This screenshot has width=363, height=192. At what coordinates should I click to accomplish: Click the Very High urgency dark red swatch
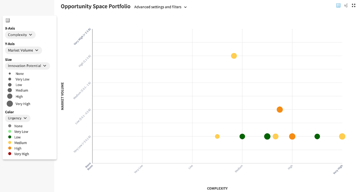[x=10, y=154]
